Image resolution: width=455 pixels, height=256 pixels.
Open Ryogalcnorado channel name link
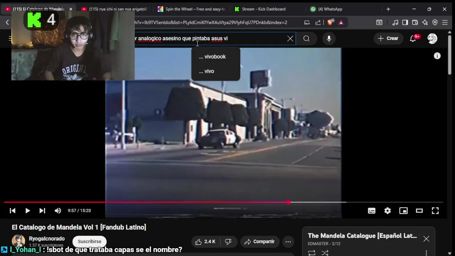coord(47,239)
